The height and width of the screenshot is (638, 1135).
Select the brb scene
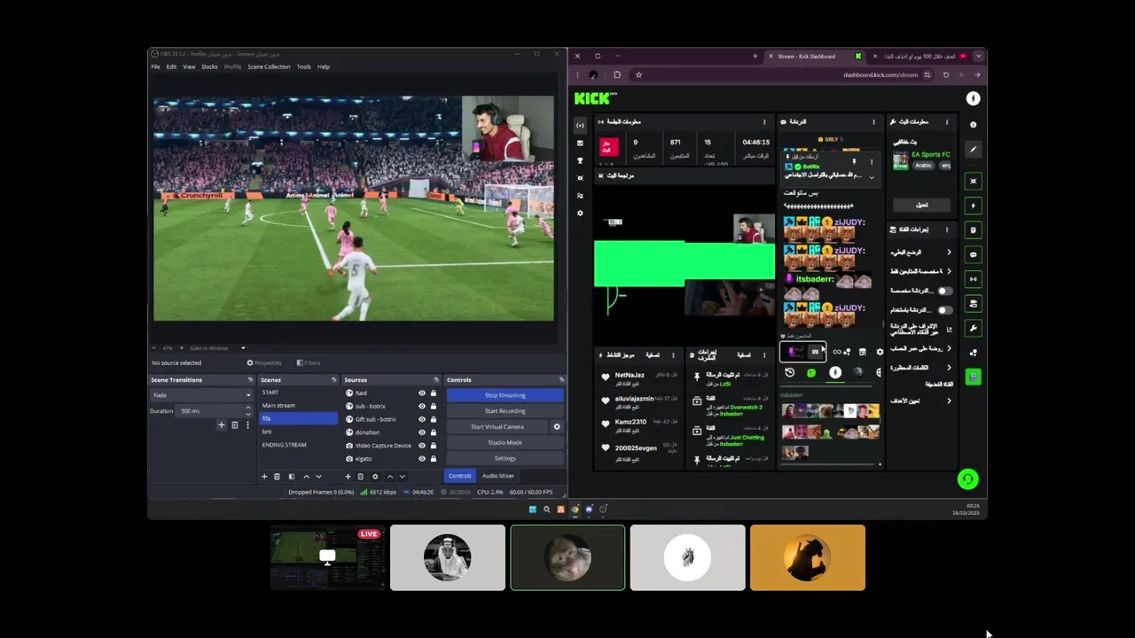tap(298, 432)
